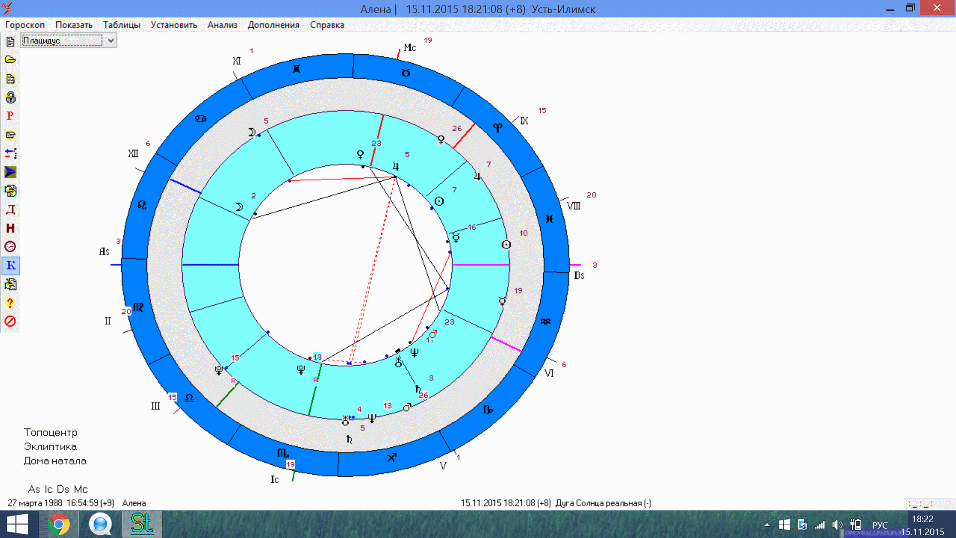
Task: Toggle the highlighted blue K button
Action: [10, 266]
